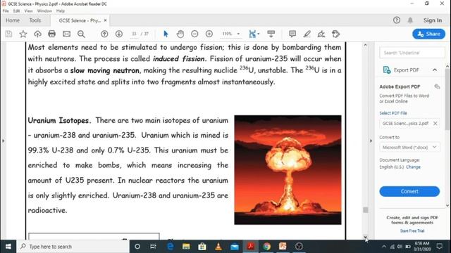Click the copy icon beside Adobe Export PDF
451x253 pixels.
pos(437,86)
